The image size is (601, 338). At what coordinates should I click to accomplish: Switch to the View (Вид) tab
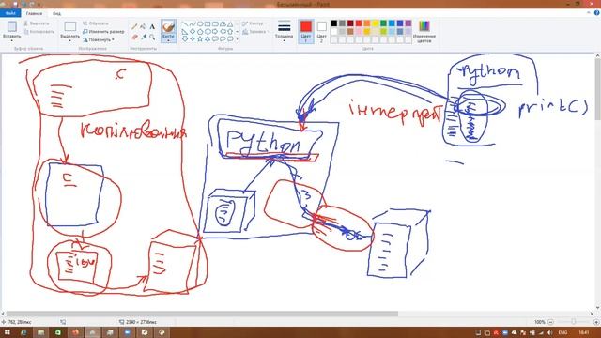(x=56, y=13)
